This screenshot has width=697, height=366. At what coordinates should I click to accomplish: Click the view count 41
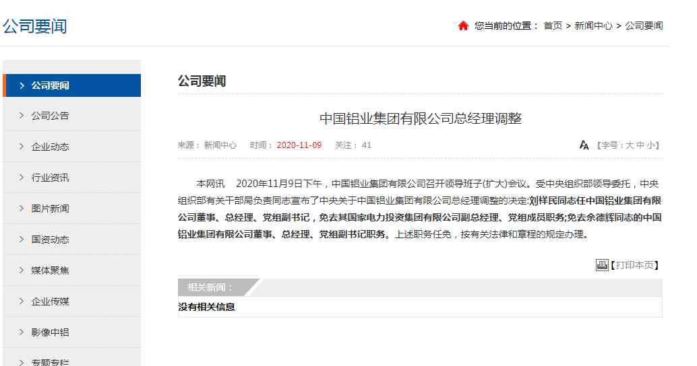coord(366,145)
